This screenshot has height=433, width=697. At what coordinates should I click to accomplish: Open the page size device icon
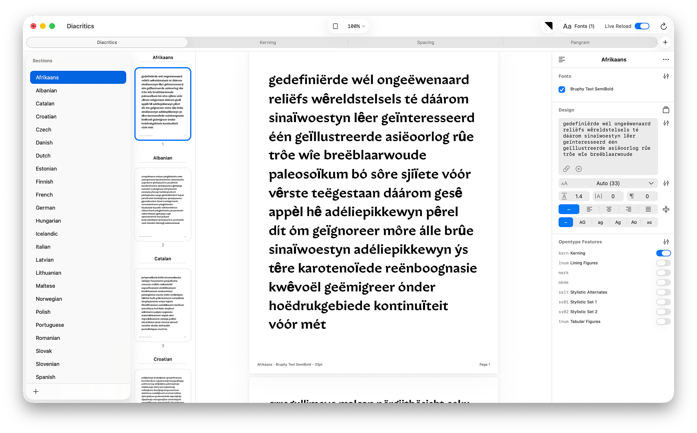(x=335, y=26)
